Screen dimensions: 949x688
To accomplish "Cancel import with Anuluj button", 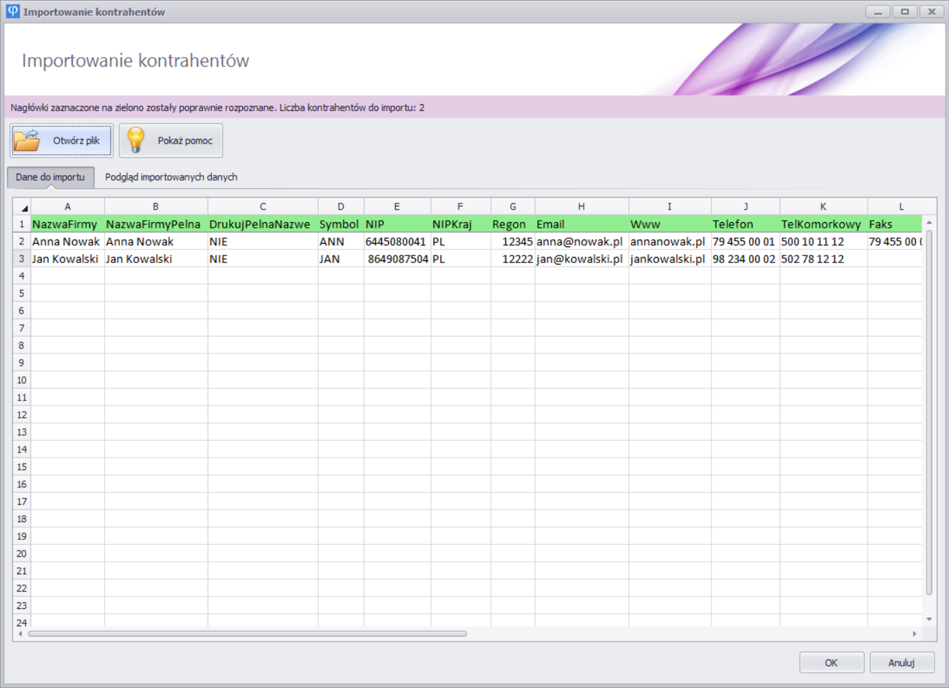I will [901, 663].
